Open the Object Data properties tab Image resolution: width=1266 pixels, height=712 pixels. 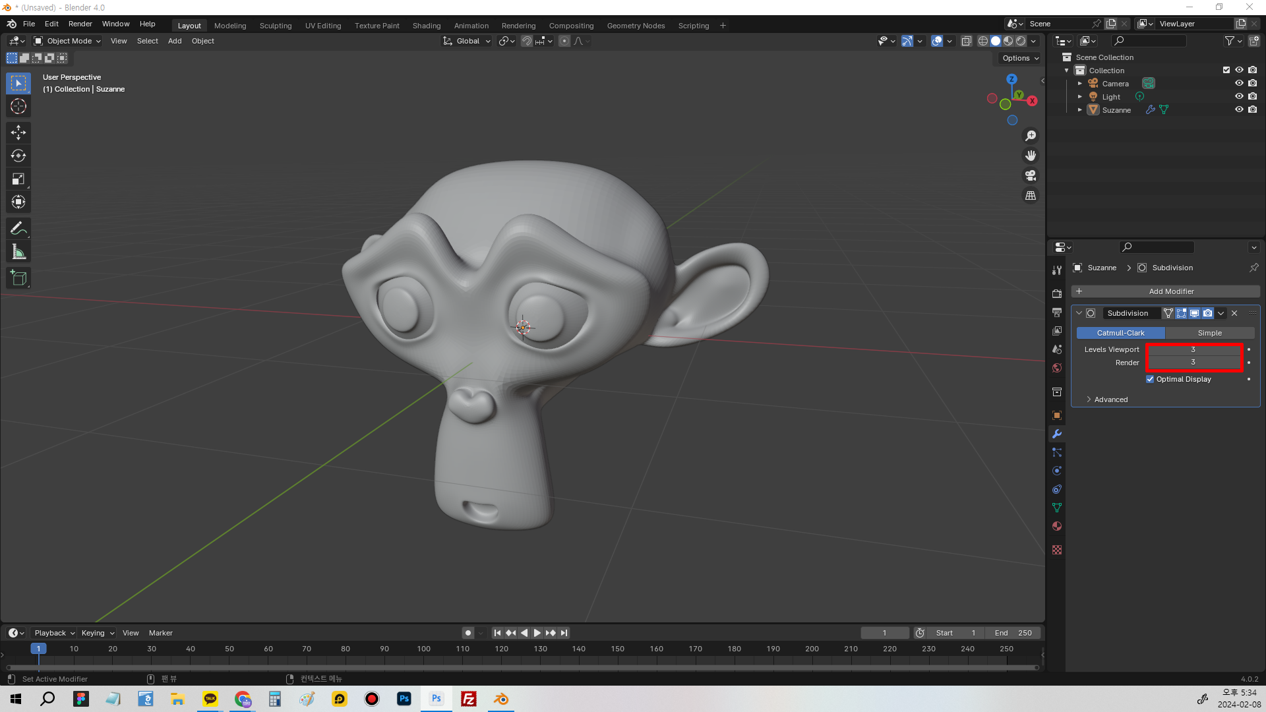point(1057,508)
